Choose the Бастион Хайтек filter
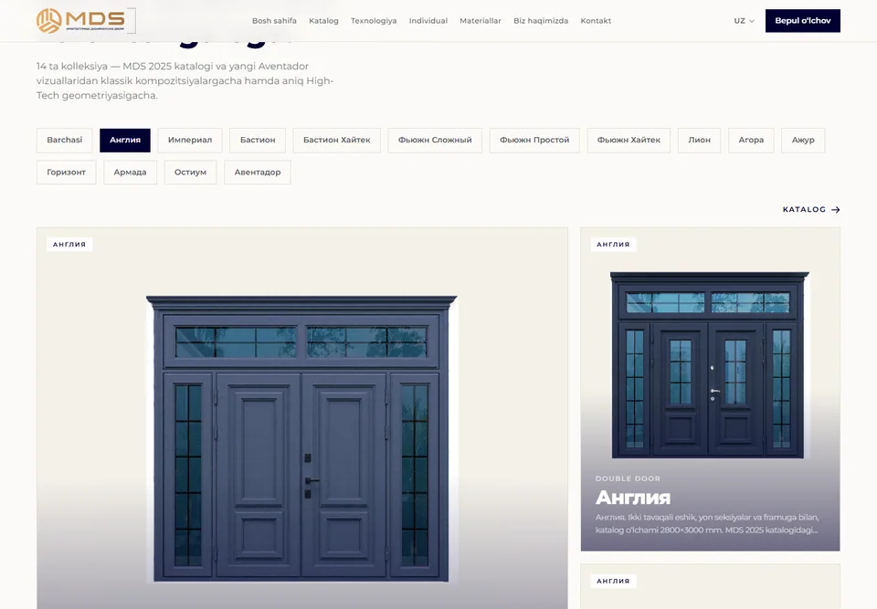 click(337, 141)
